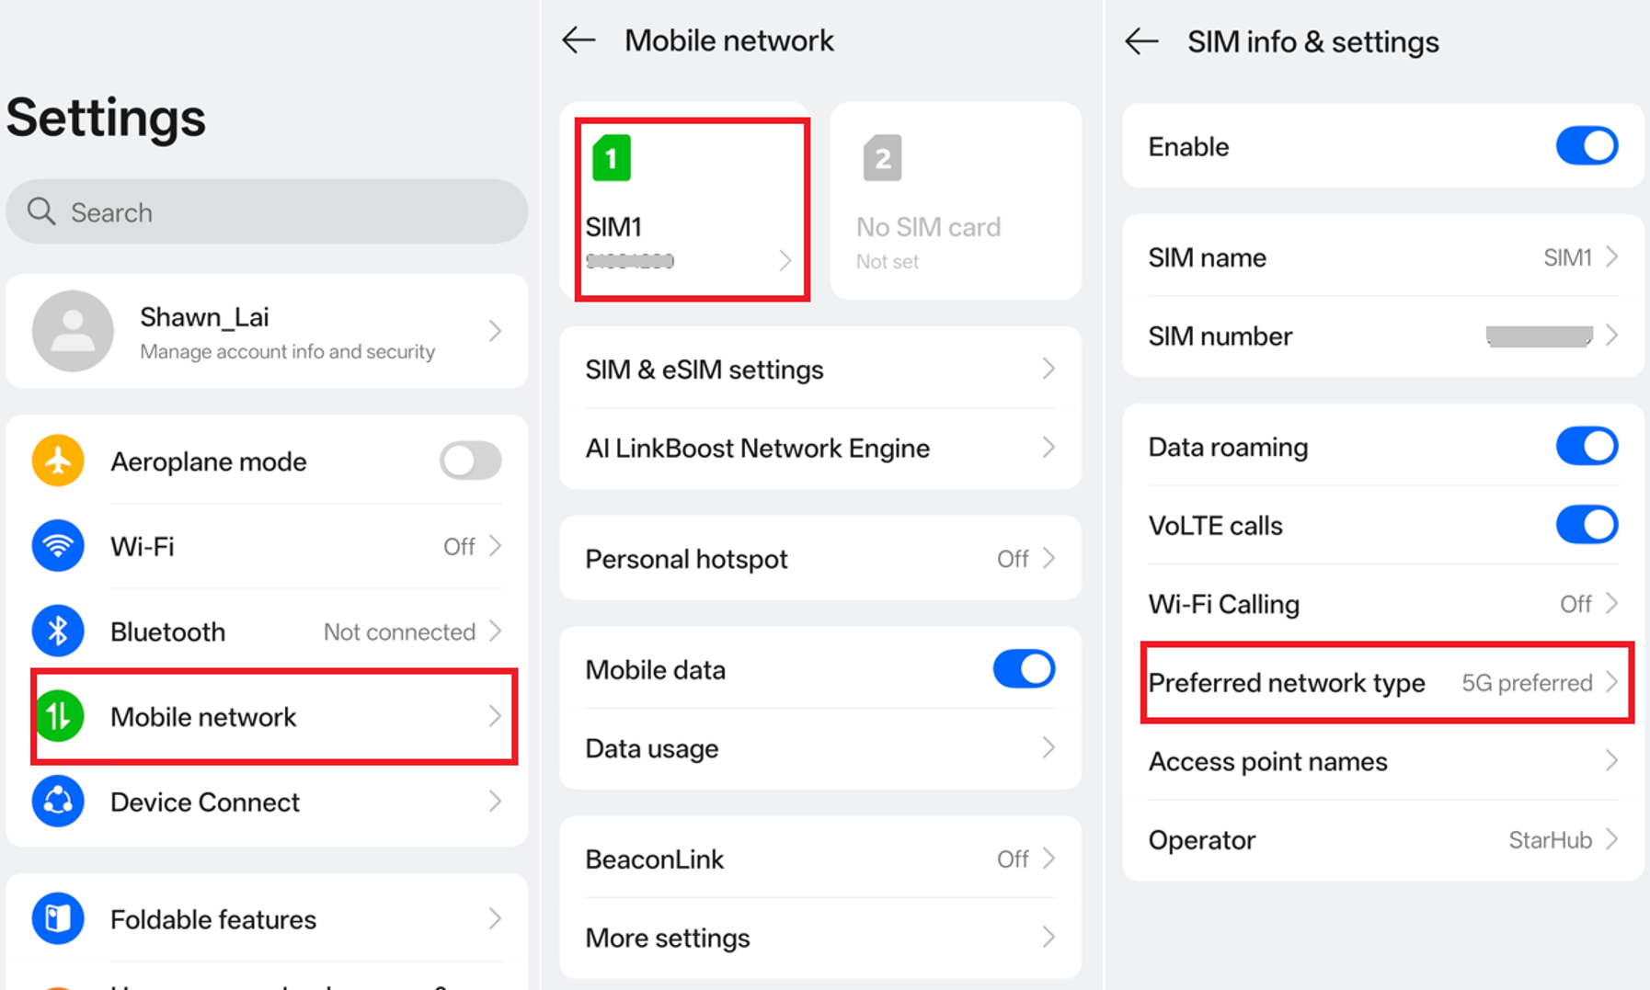This screenshot has width=1650, height=990.
Task: Open the More settings entry
Action: [x=820, y=938]
